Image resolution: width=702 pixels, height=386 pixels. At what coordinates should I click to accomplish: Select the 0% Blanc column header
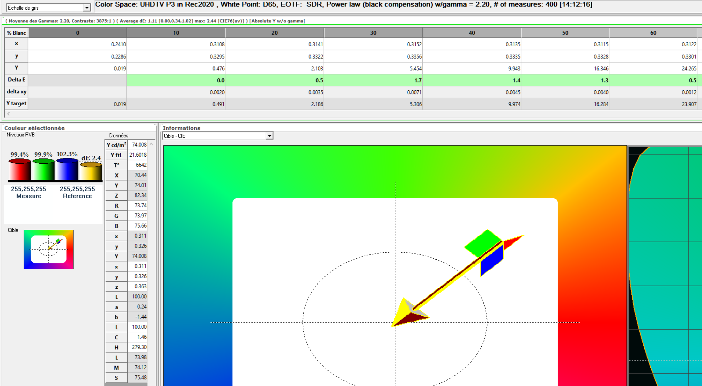coord(77,33)
